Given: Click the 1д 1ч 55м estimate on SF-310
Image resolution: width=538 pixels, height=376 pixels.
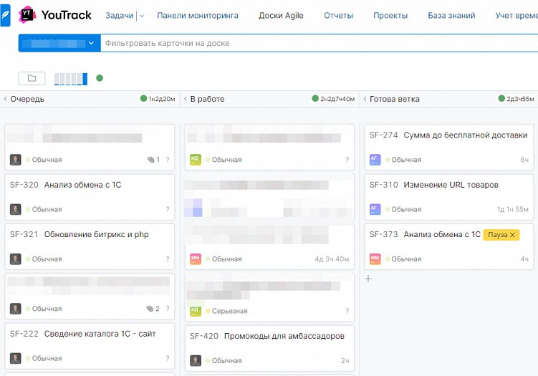Looking at the screenshot, I should (x=513, y=209).
